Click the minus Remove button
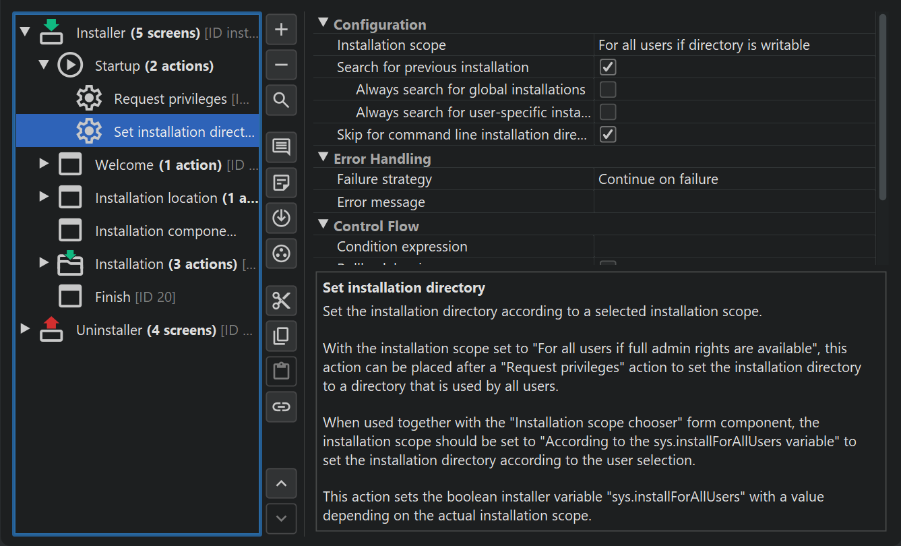Viewport: 901px width, 546px height. pyautogui.click(x=282, y=65)
